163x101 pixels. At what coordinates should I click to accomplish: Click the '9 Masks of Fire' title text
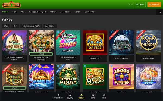coord(95,58)
